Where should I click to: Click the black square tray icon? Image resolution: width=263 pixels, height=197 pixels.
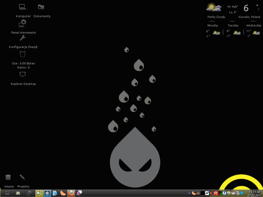click(203, 193)
